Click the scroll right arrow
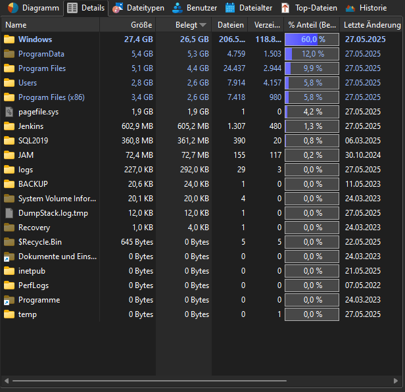The height and width of the screenshot is (392, 405). pos(396,381)
